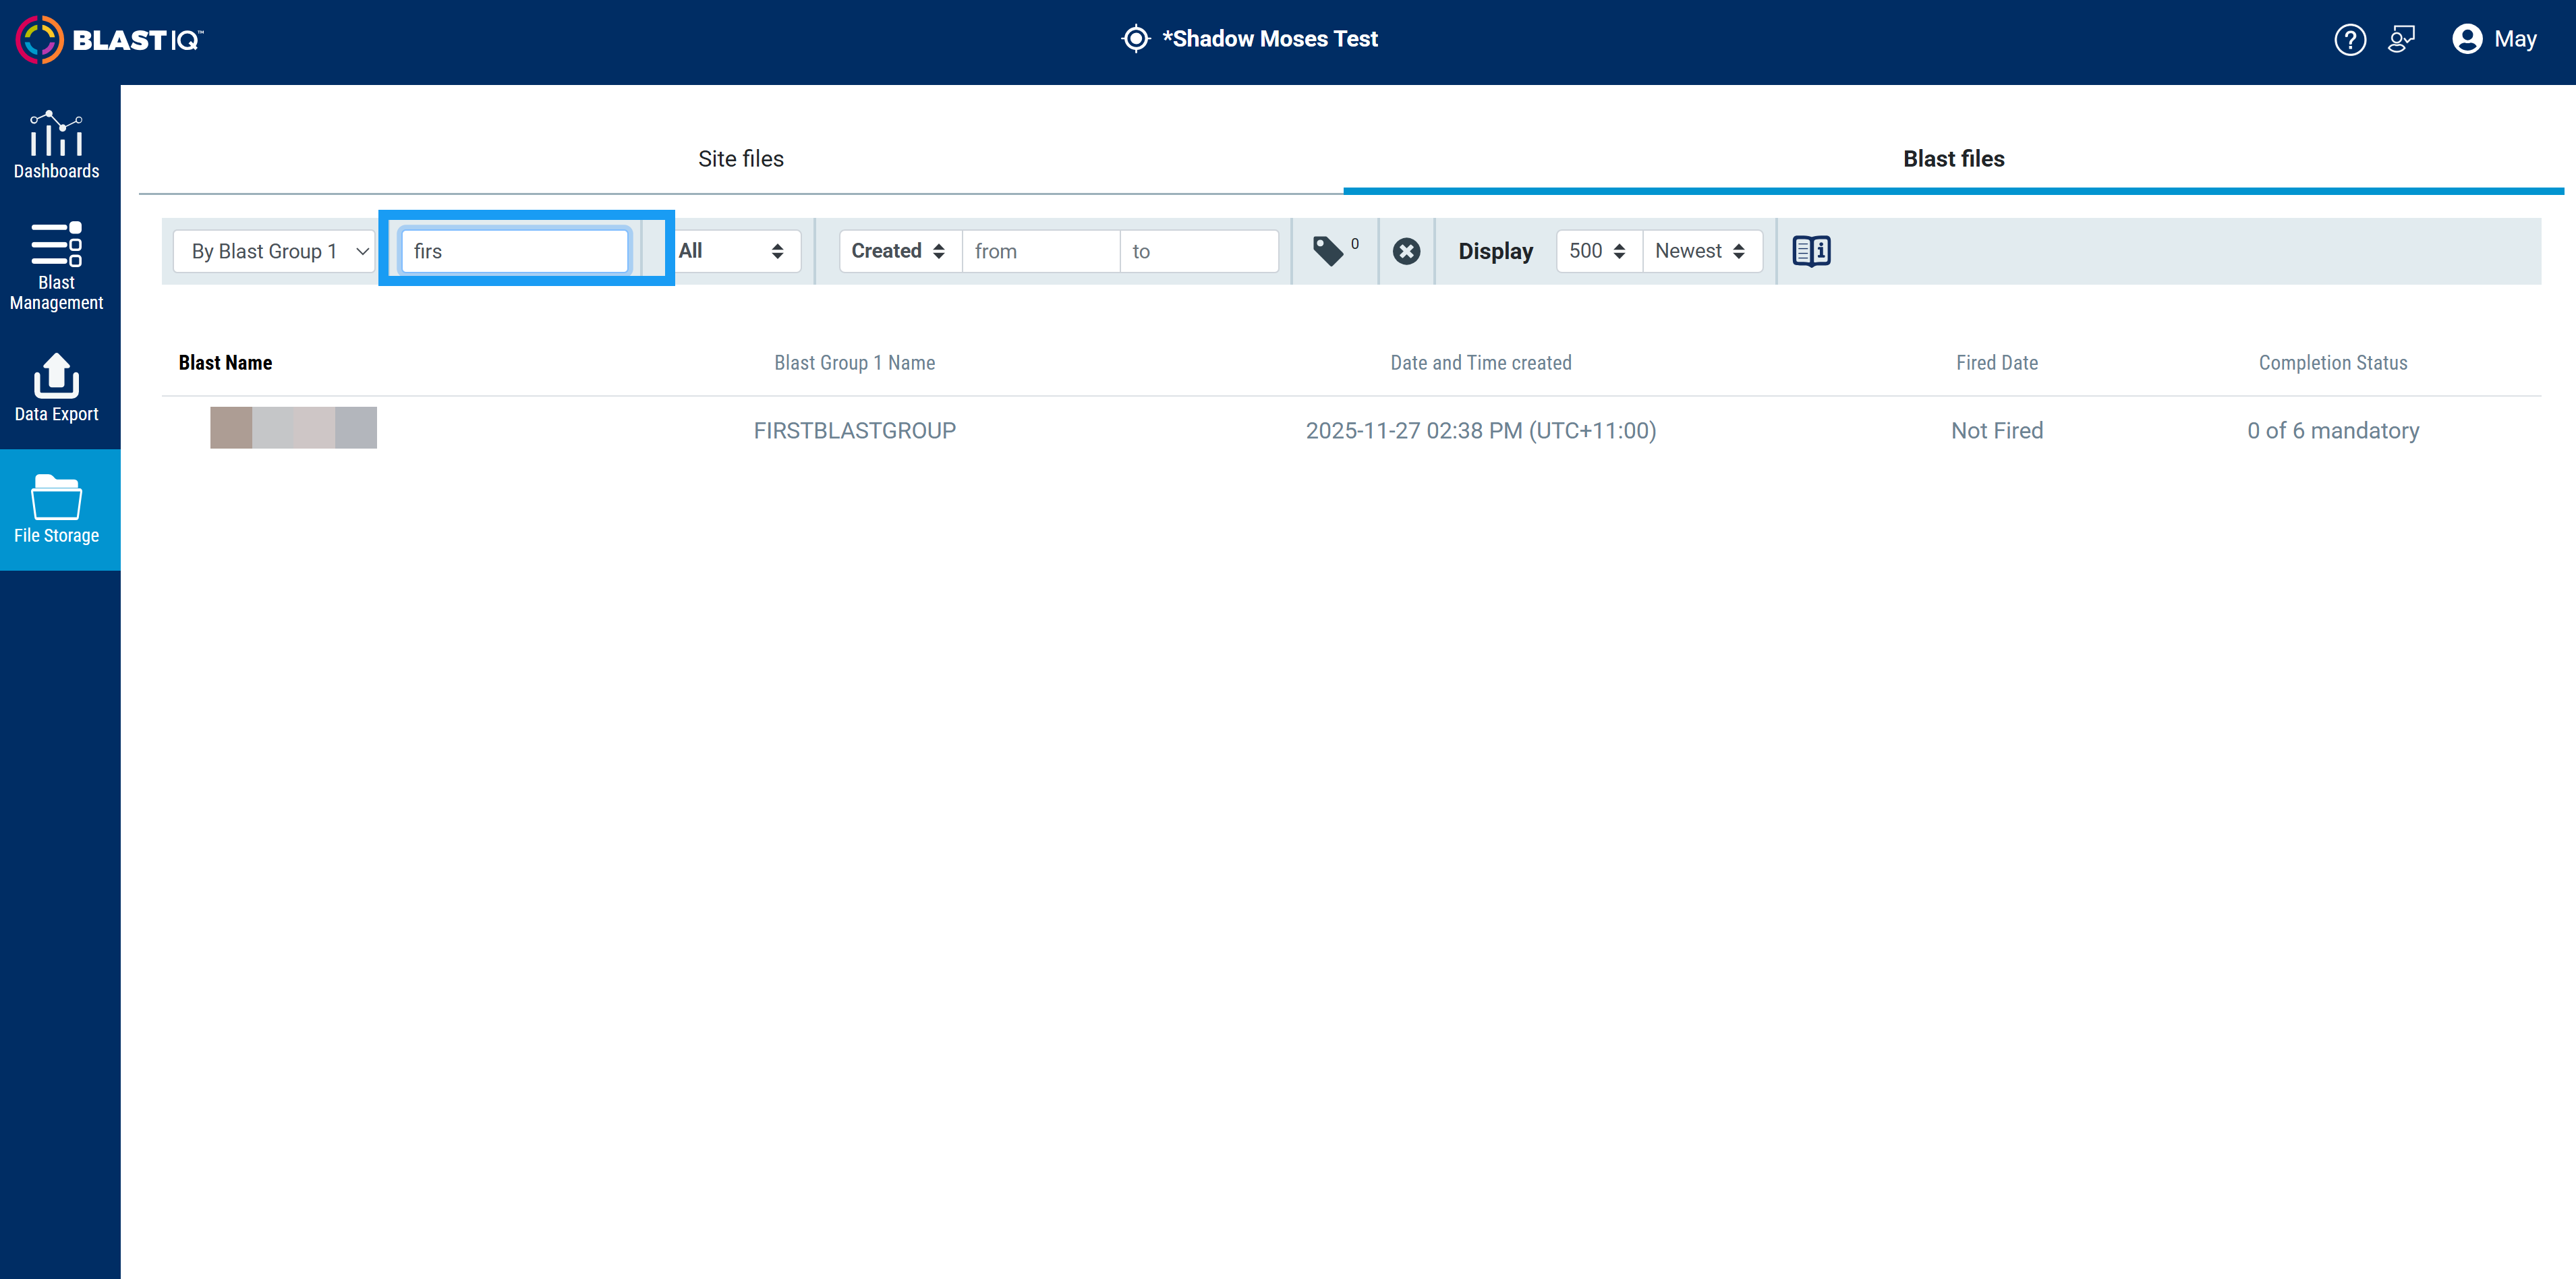This screenshot has height=1279, width=2576.
Task: Click the search field containing firs
Action: click(515, 251)
